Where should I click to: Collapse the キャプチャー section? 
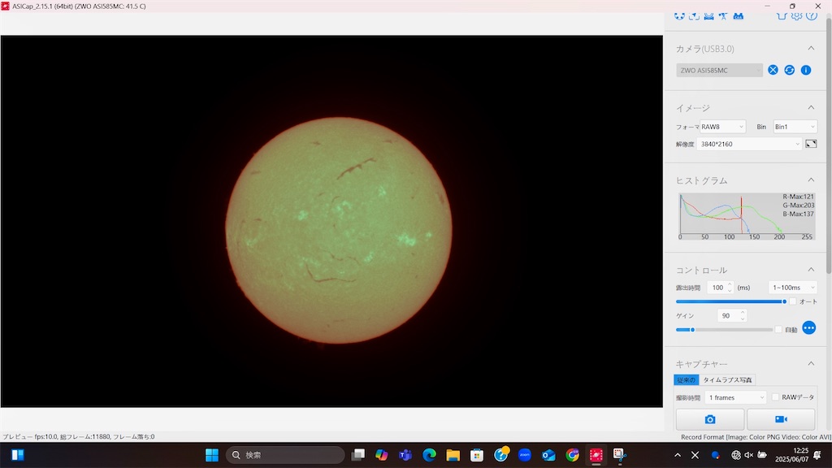click(x=811, y=363)
